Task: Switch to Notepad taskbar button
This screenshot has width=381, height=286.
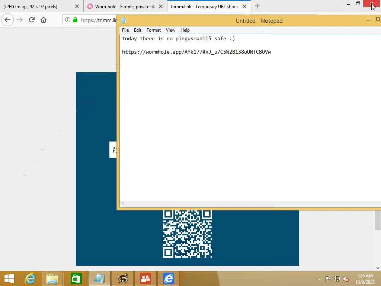Action: [99, 279]
